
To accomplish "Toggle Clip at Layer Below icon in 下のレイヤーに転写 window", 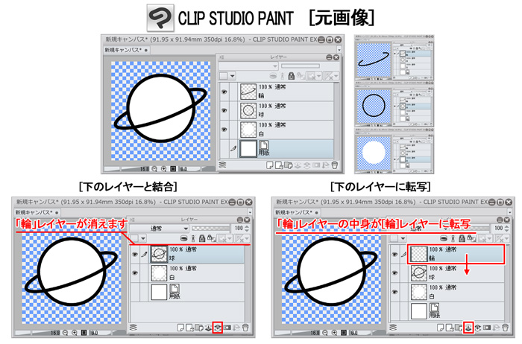I will point(444,238).
